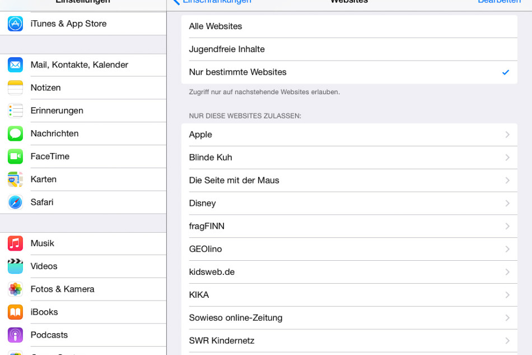Expand the Apple website entry chevron
This screenshot has height=355, width=532.
(x=507, y=135)
